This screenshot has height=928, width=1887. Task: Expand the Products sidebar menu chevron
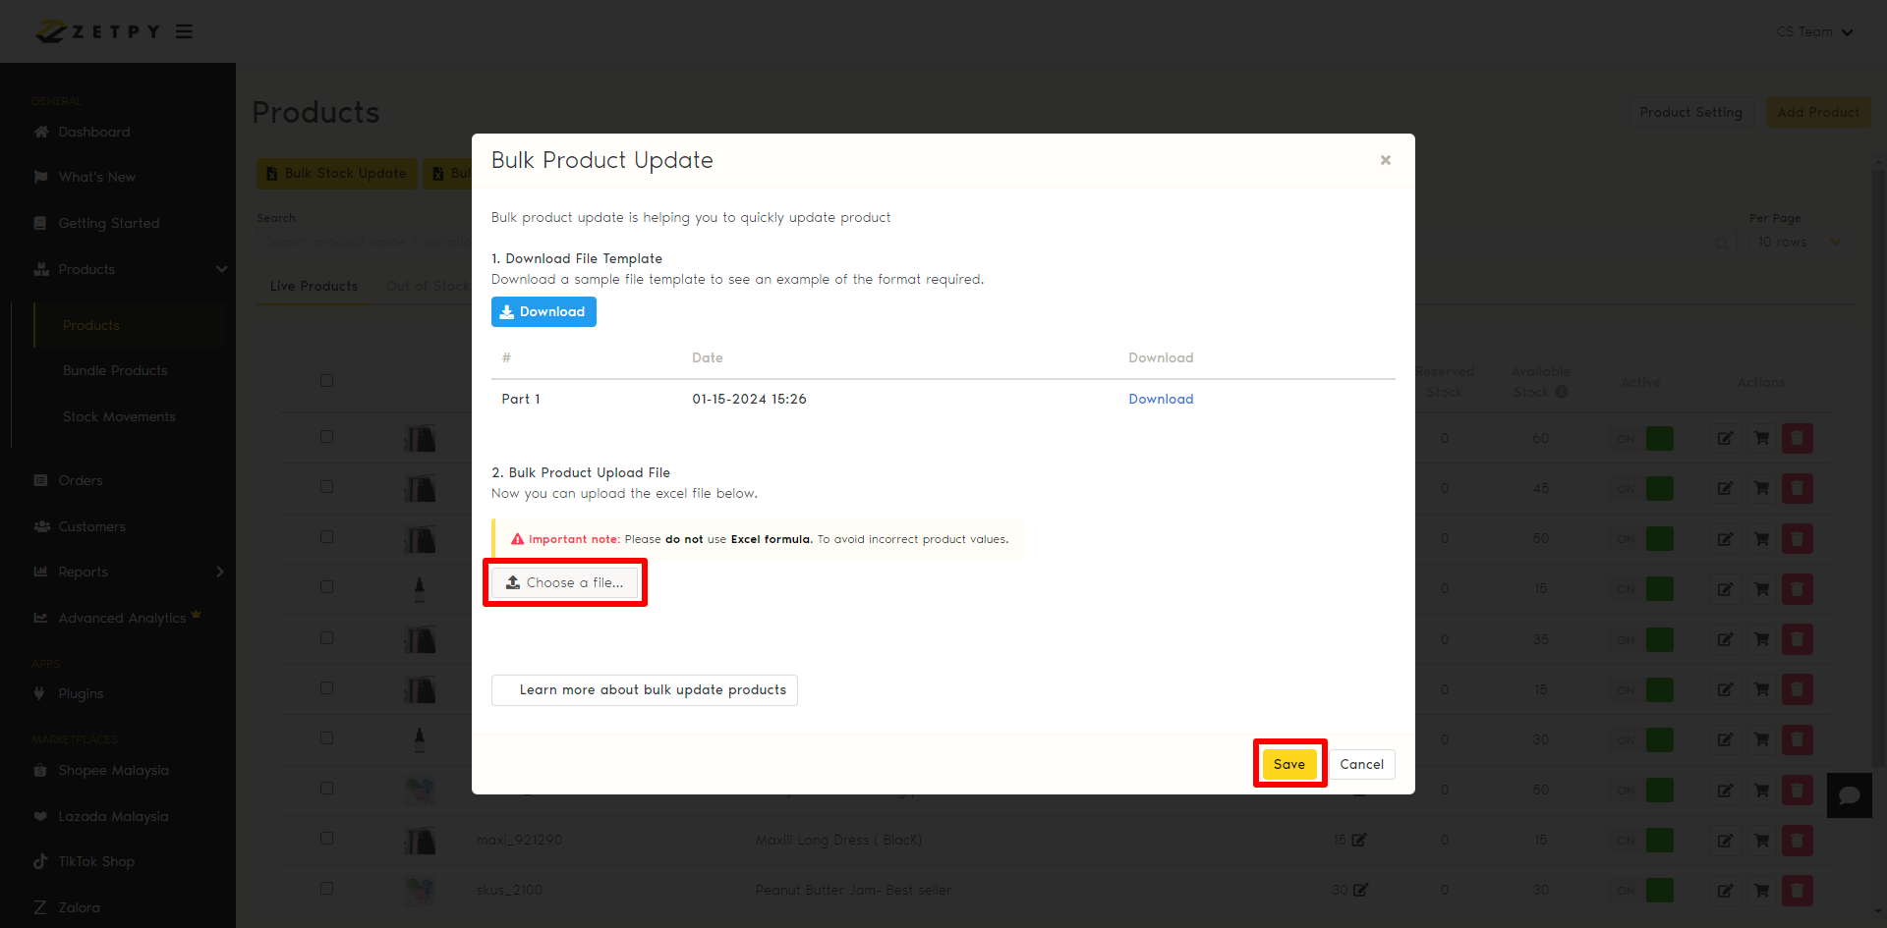coord(221,269)
